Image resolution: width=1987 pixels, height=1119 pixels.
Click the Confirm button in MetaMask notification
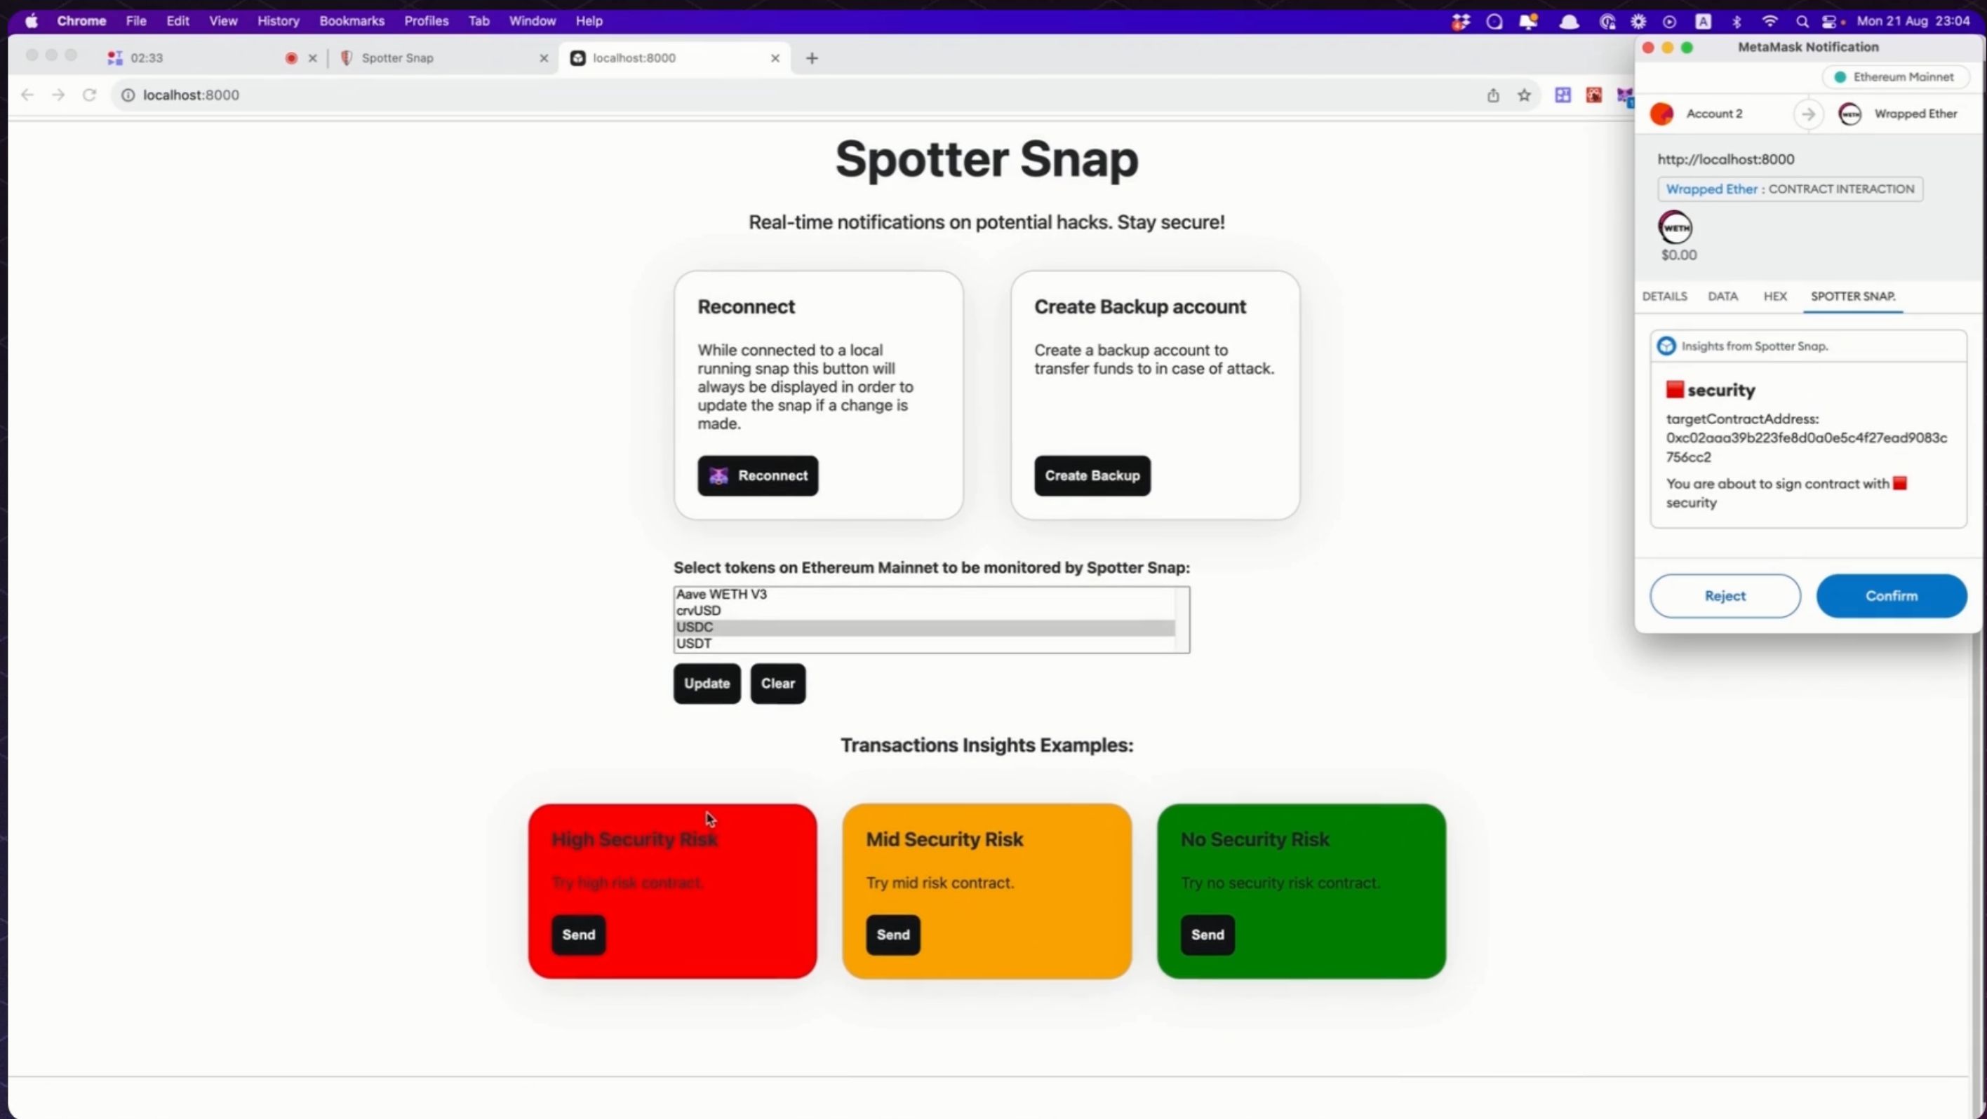1892,596
